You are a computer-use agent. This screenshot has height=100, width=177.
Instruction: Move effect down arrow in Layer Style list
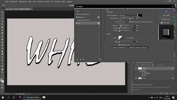tap(83, 59)
